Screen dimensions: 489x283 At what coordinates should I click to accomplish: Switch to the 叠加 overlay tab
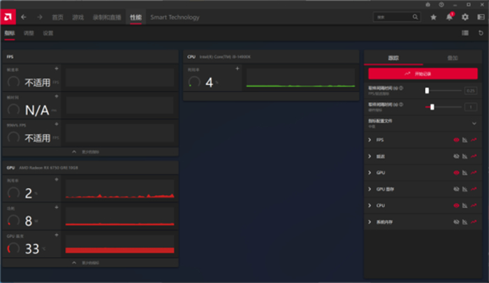click(453, 58)
